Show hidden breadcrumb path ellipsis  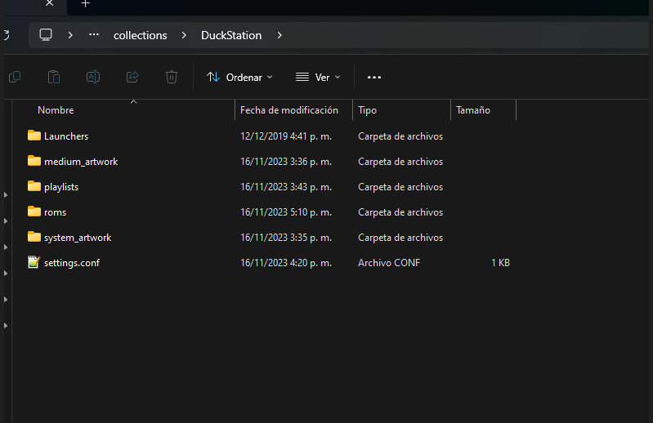[x=94, y=35]
